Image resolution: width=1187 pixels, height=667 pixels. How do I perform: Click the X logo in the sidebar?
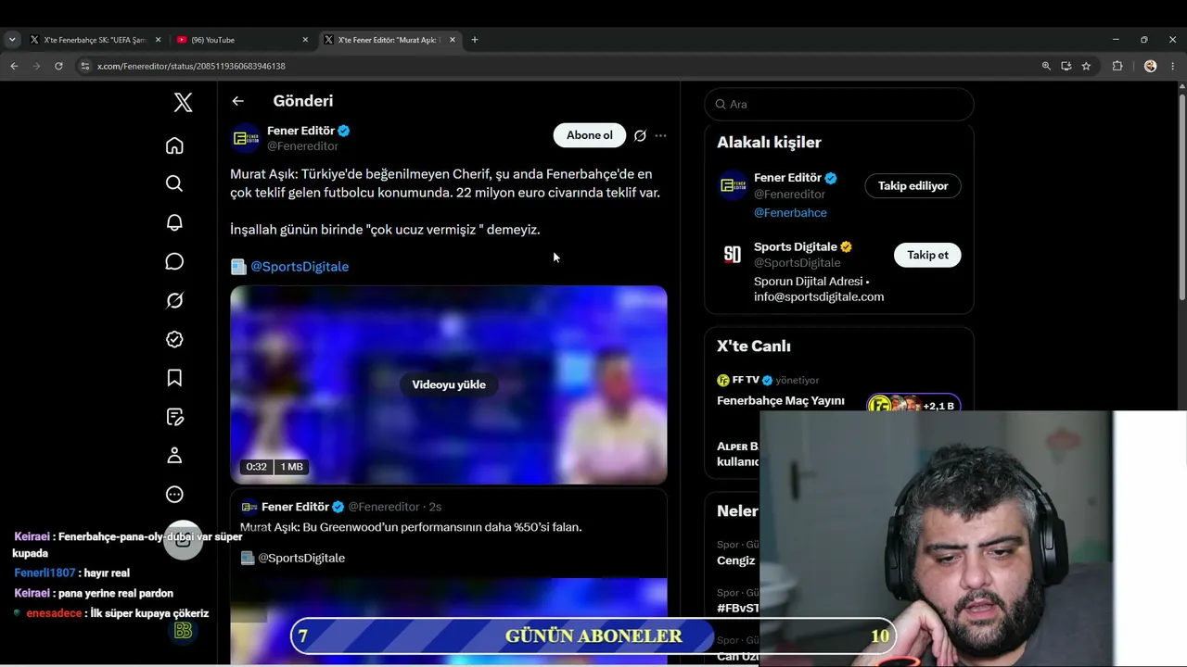pyautogui.click(x=184, y=103)
